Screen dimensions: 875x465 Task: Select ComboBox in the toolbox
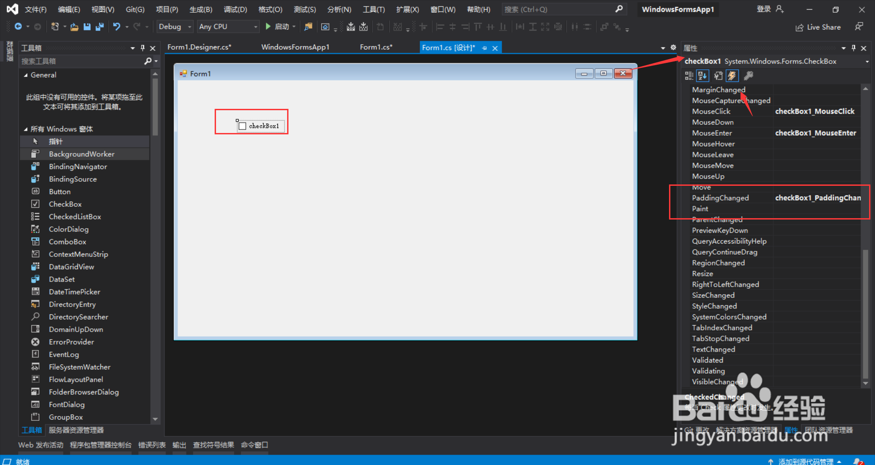[x=85, y=242]
